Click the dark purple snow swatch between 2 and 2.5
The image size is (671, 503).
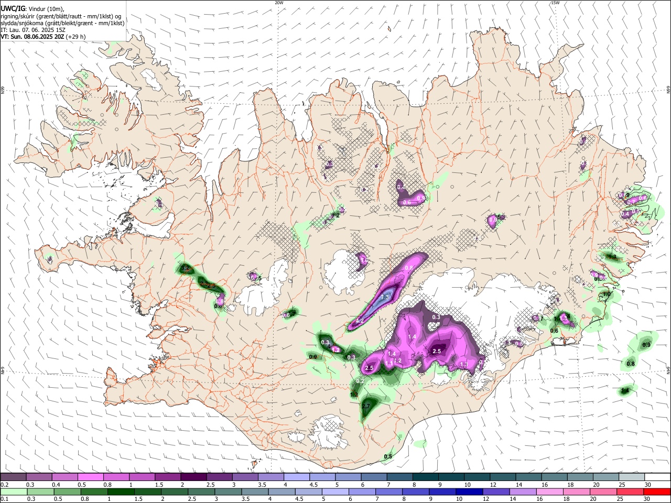[193, 477]
